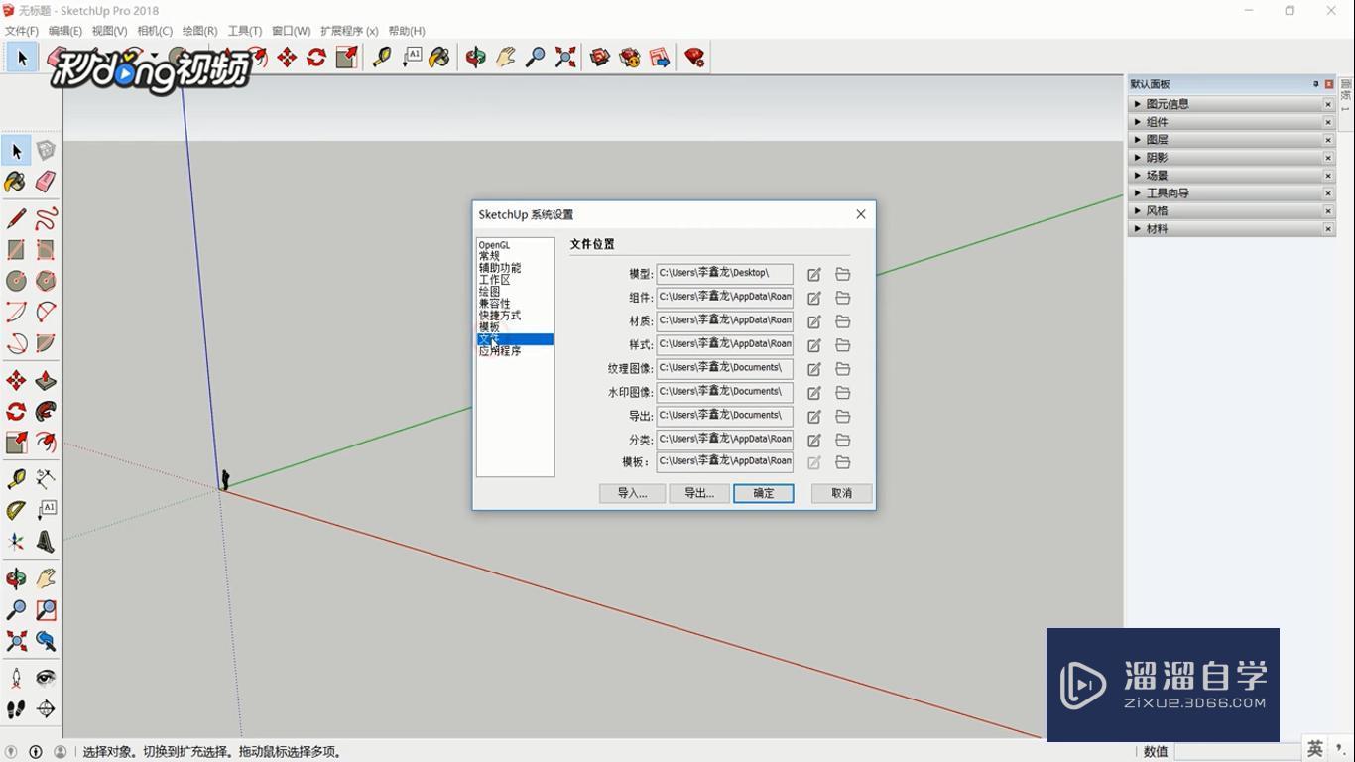Browse folder for 模板 path

pyautogui.click(x=843, y=462)
